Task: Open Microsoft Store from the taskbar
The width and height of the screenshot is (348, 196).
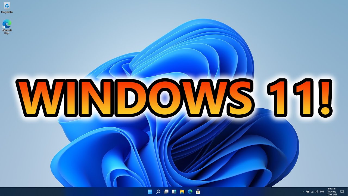Action: point(198,192)
